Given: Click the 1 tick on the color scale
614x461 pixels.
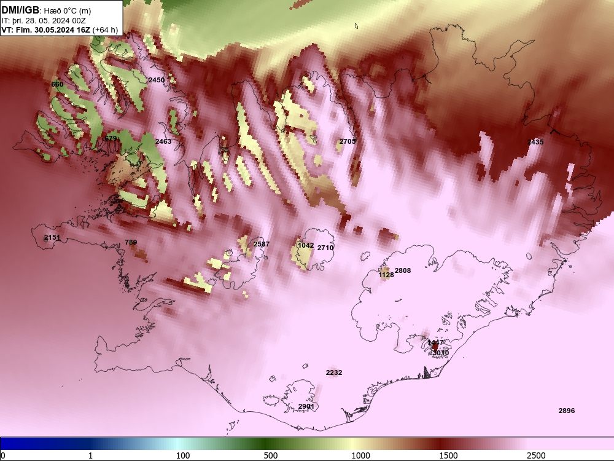Looking at the screenshot, I should pos(90,455).
